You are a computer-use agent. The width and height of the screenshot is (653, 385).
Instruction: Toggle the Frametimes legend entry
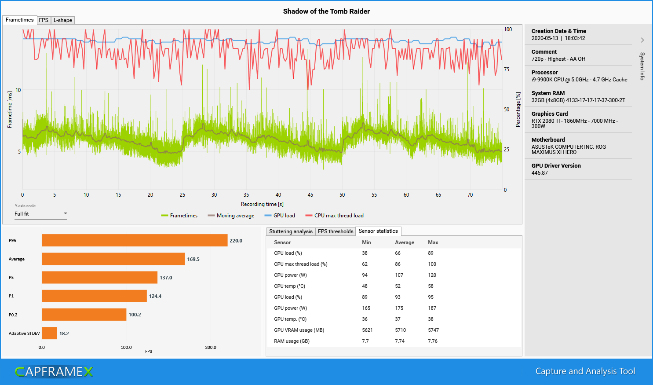179,216
